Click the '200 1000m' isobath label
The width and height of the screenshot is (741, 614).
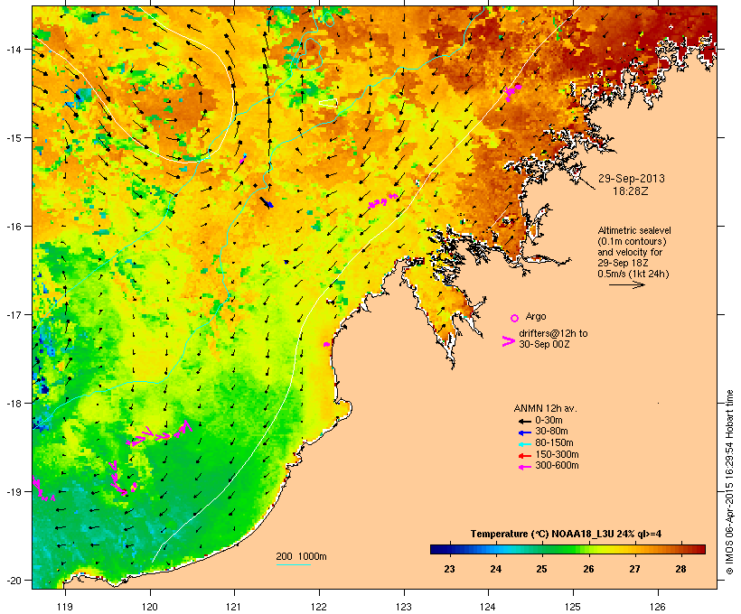[x=301, y=556]
